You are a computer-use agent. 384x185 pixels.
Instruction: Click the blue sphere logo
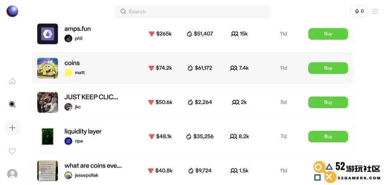[x=12, y=11]
